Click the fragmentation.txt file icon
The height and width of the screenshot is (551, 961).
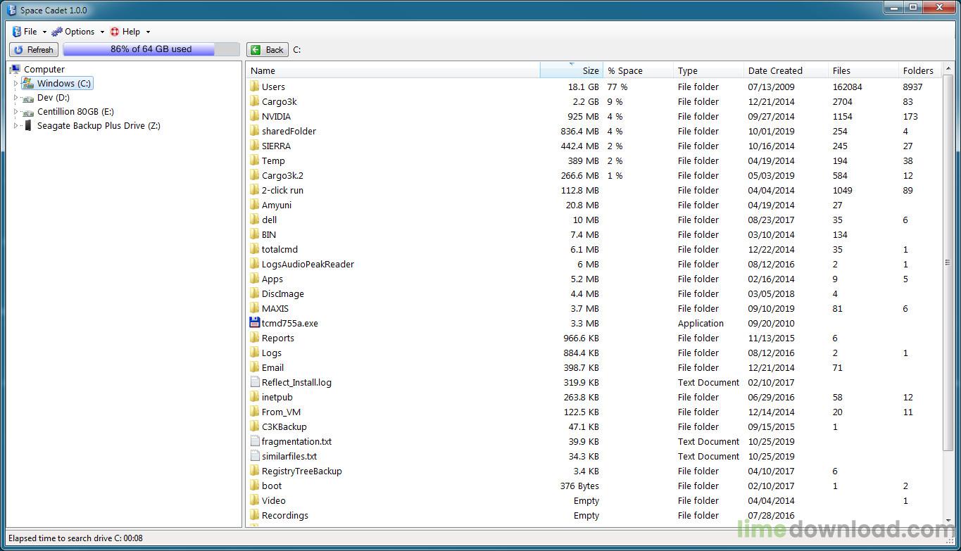[x=255, y=441]
